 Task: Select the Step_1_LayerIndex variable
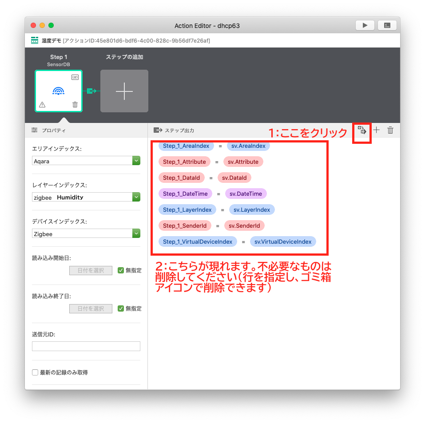[187, 210]
